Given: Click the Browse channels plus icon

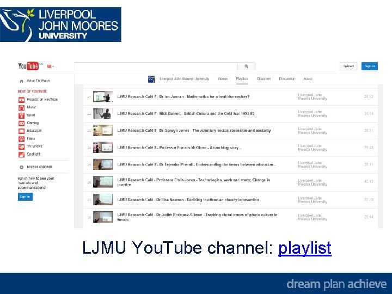Looking at the screenshot, I should click(21, 167).
